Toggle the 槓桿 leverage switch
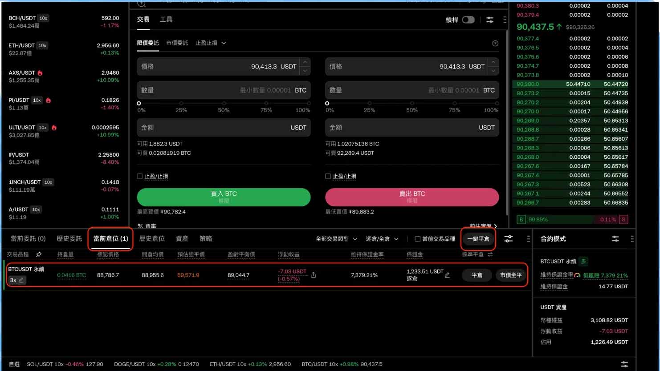Screen dimensions: 660x371 click(x=468, y=20)
